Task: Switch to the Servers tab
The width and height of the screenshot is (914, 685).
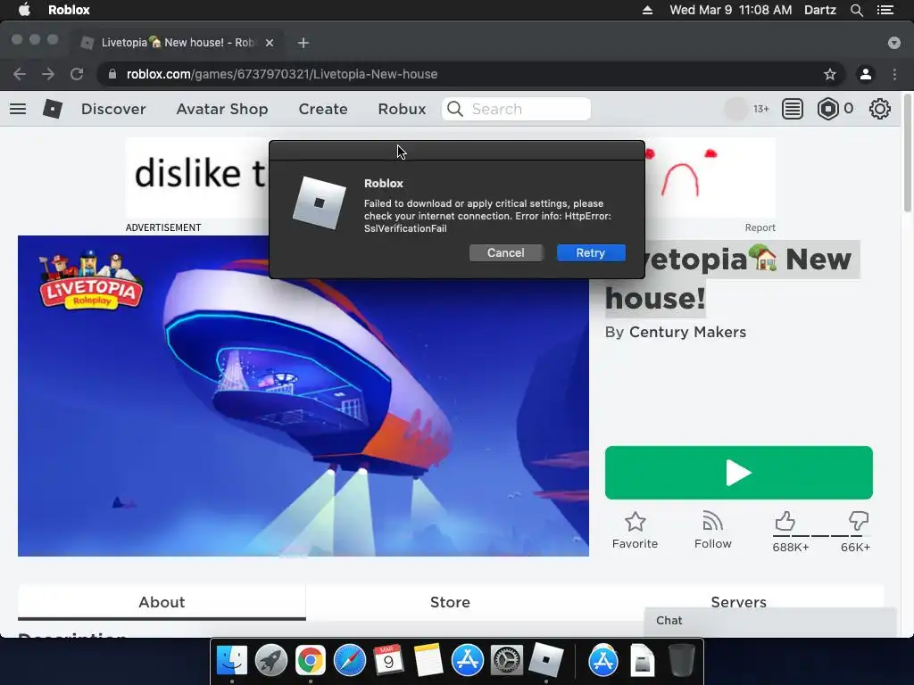Action: (x=738, y=602)
